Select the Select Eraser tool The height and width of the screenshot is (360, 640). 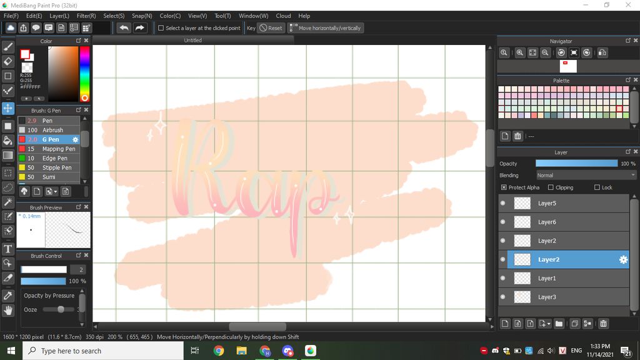click(7, 231)
